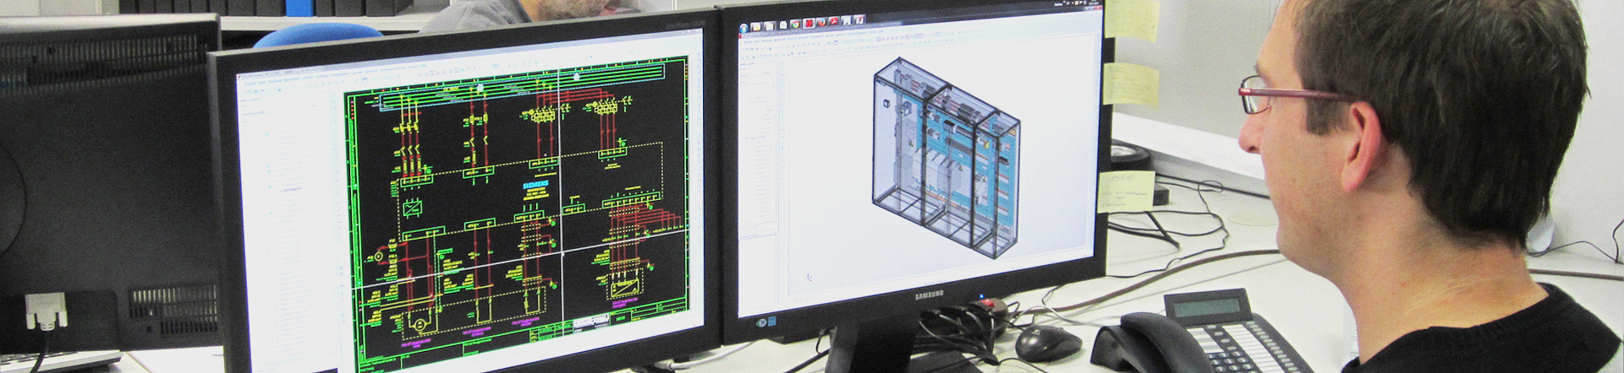Switch to the red EPLAN taskbar icon
Image resolution: width=1624 pixels, height=373 pixels.
click(809, 23)
